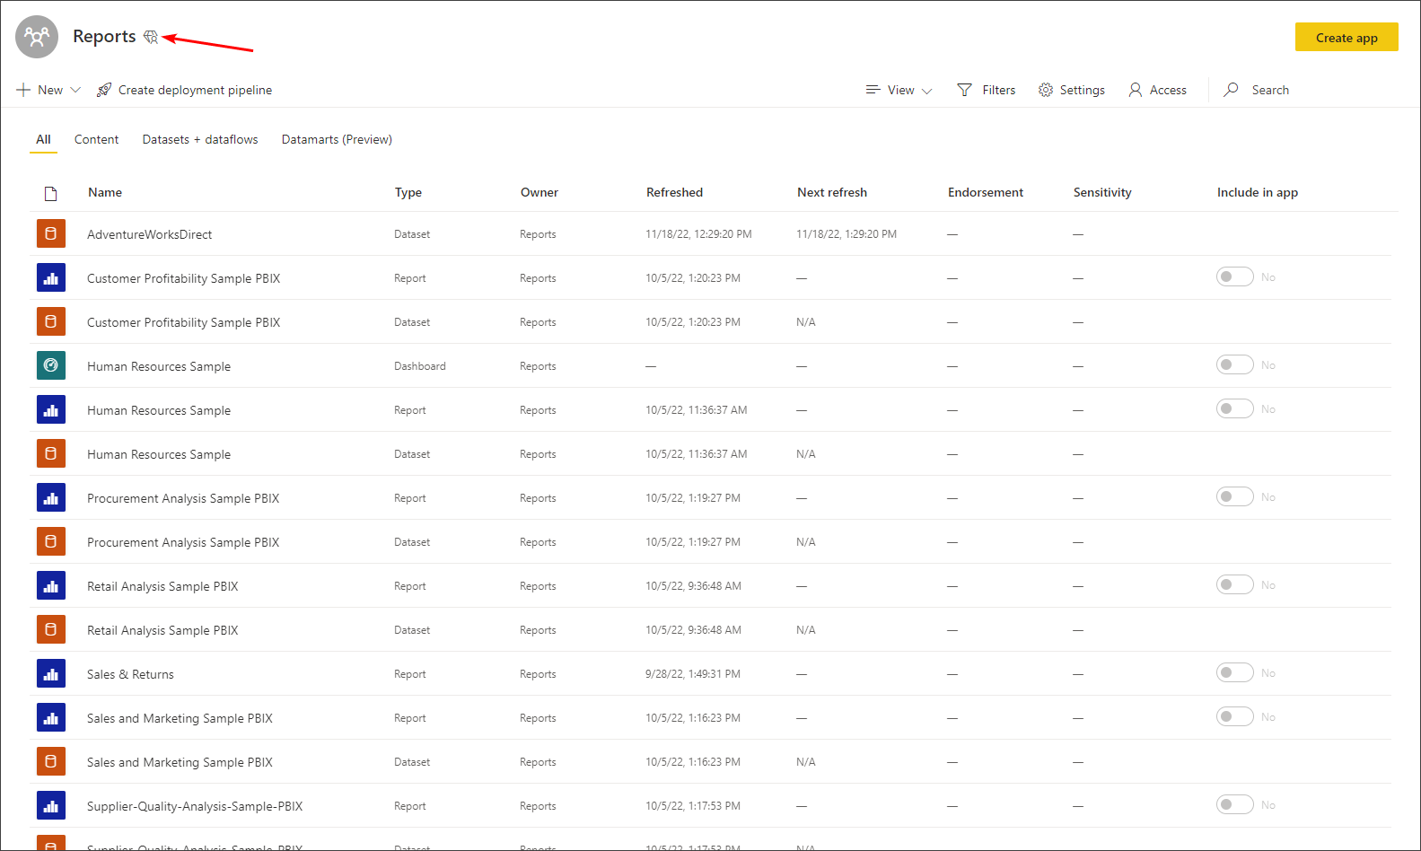Screen dimensions: 1421x851
Task: Switch to the Content tab
Action: click(x=96, y=139)
